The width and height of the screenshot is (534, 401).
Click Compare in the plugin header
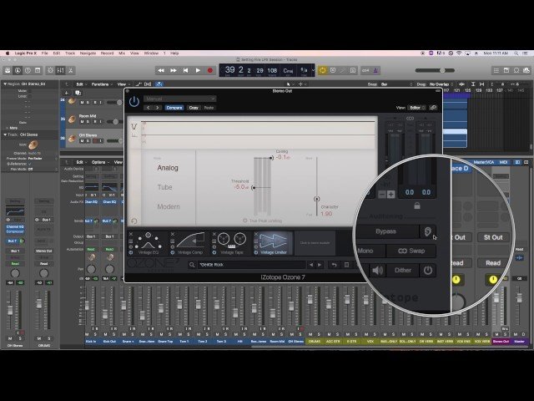click(174, 108)
